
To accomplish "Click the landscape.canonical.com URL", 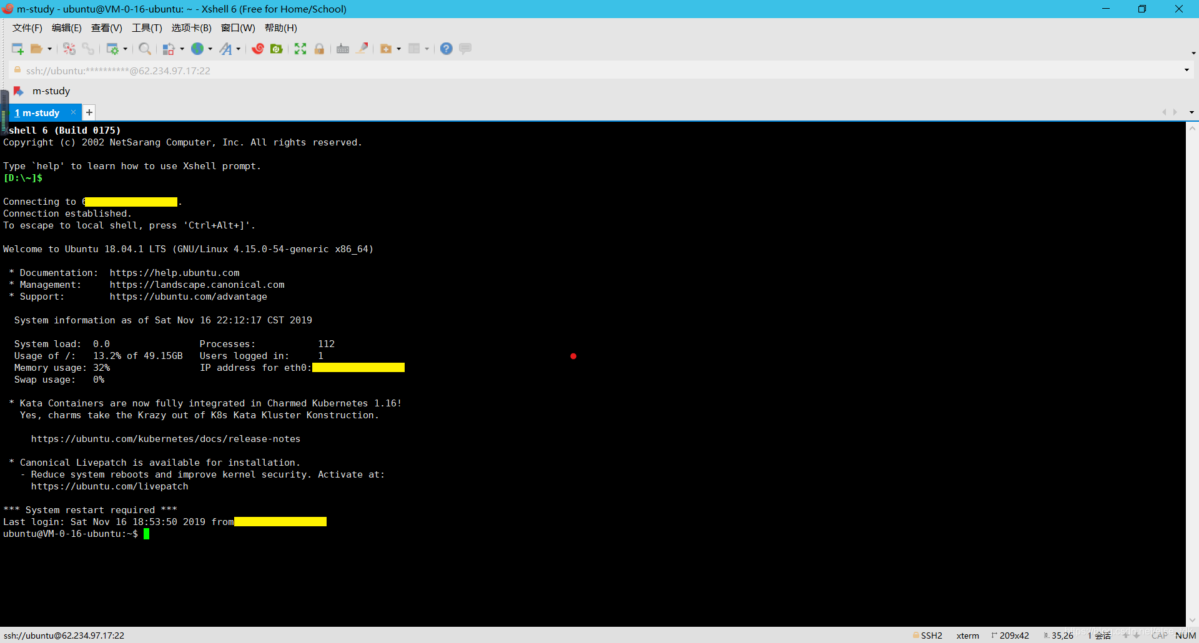I will pos(197,285).
